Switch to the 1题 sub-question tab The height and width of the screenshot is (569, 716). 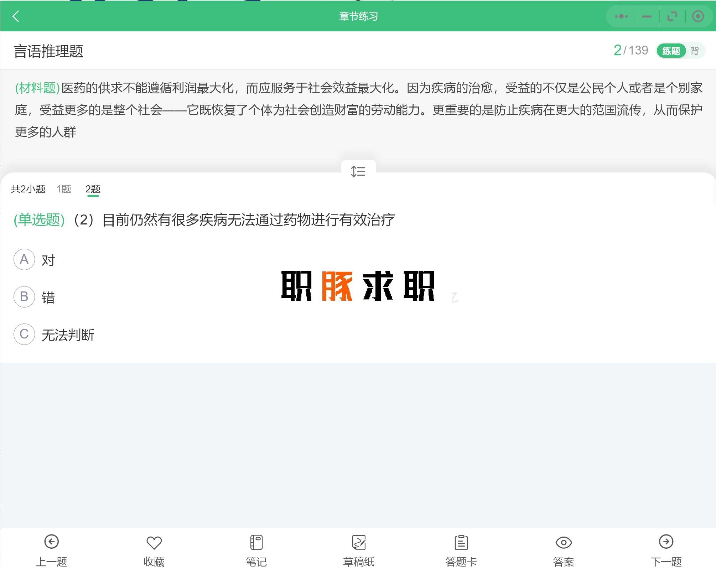65,189
